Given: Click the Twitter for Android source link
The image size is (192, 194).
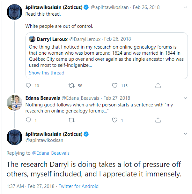Looking at the screenshot, I should pyautogui.click(x=79, y=186).
